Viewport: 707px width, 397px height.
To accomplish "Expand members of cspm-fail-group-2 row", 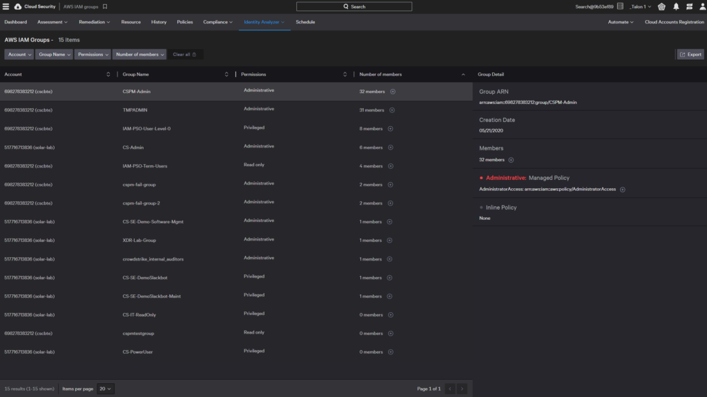I will [391, 203].
